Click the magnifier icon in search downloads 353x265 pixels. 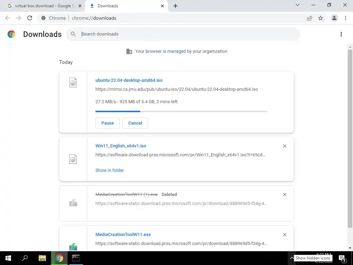pyautogui.click(x=73, y=34)
